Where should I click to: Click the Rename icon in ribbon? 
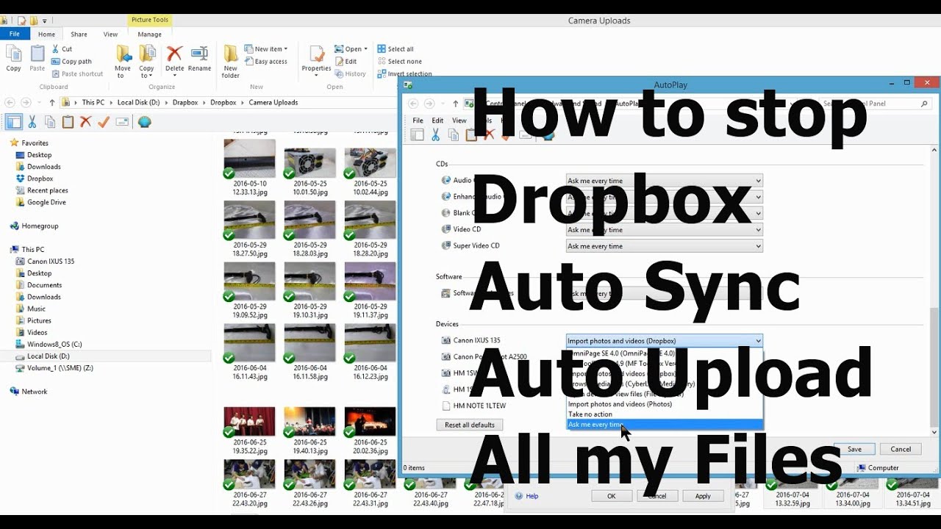click(199, 59)
